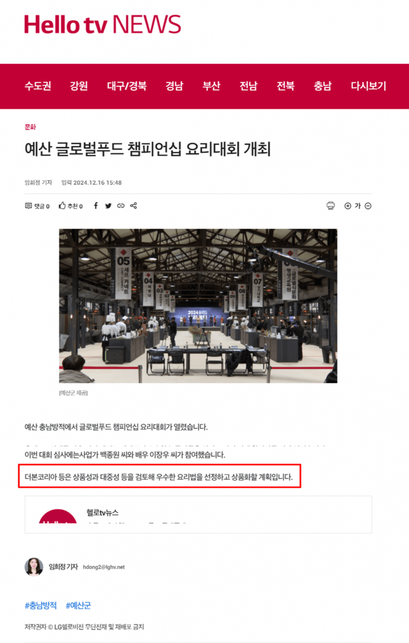Open reporter 임희정 profile photo

34,567
